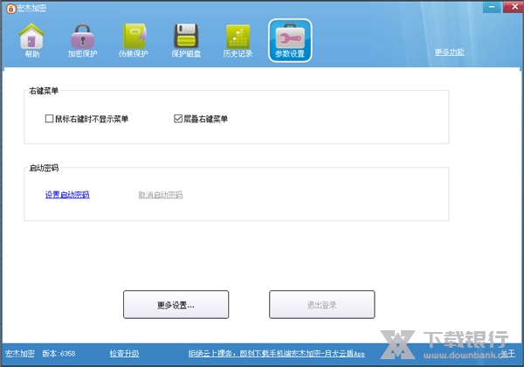The width and height of the screenshot is (524, 367).
Task: Open the 帮助 house icon
Action: (31, 40)
